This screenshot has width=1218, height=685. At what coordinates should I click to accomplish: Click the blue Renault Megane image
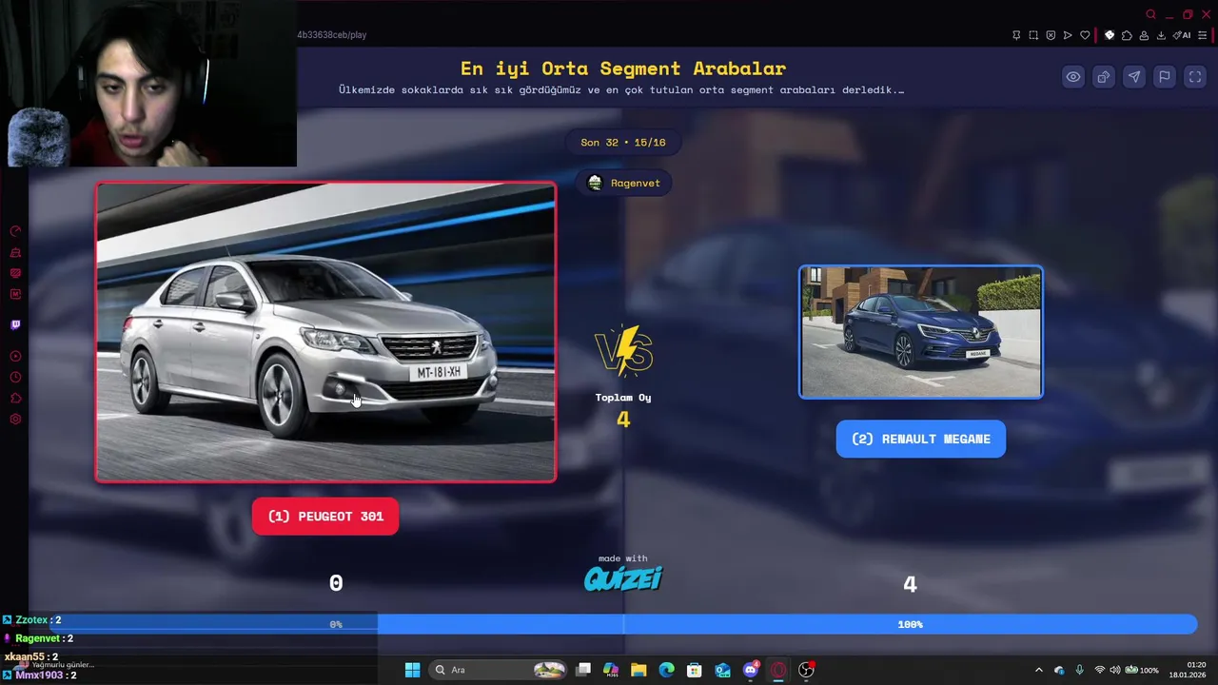921,332
